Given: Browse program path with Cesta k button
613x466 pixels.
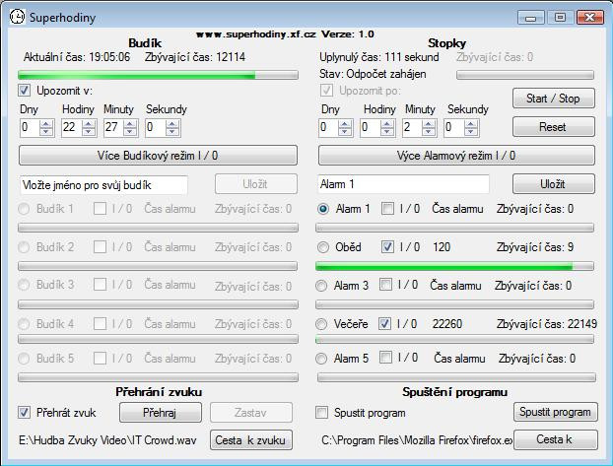Looking at the screenshot, I should click(x=556, y=439).
